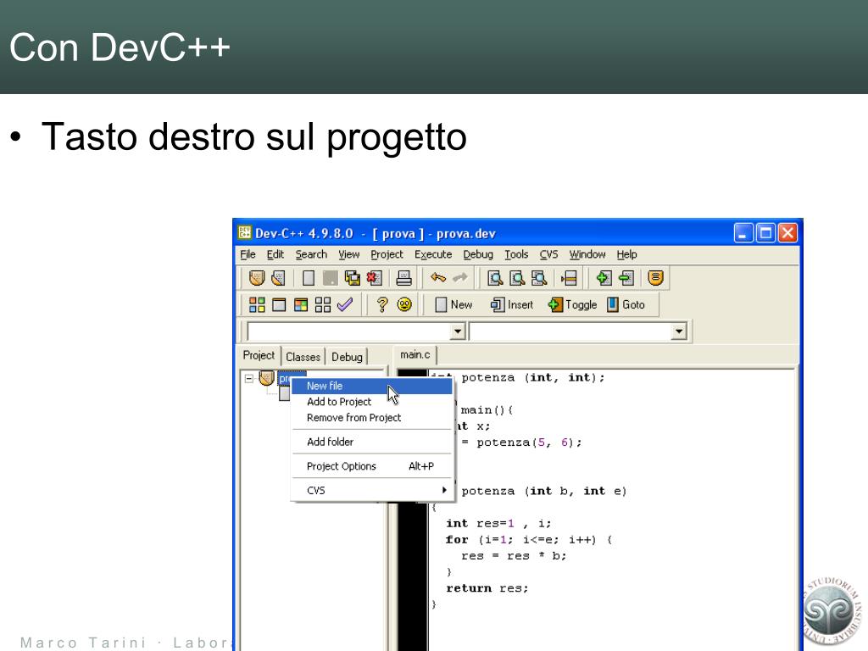Choose Remove from Project in context menu
This screenshot has width=868, height=651.
pyautogui.click(x=372, y=418)
